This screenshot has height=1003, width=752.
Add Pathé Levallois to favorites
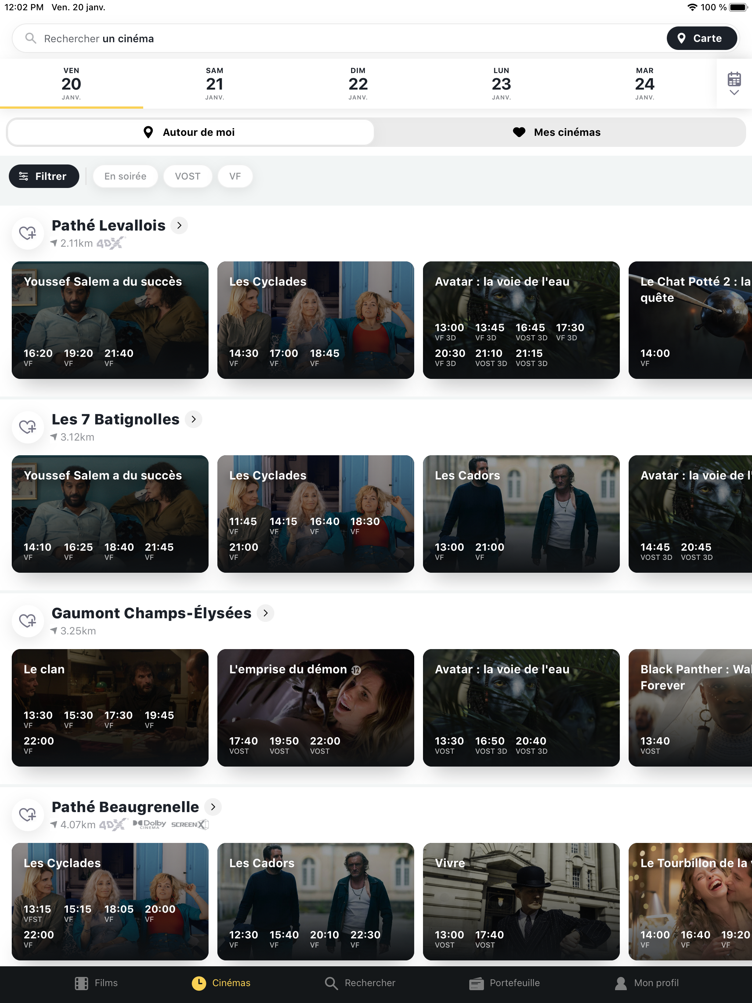point(28,233)
